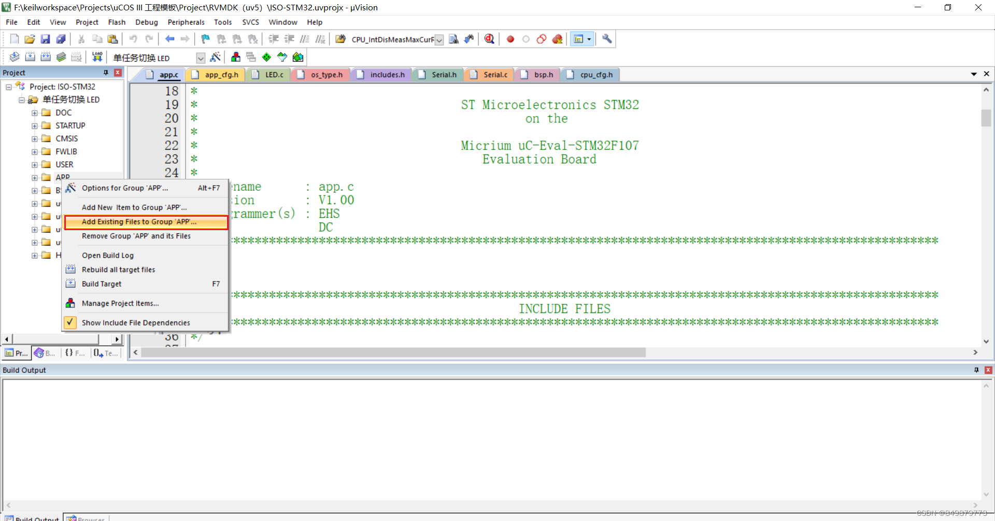Select Build Target in context menu
Viewport: 995px width, 521px height.
click(x=146, y=284)
